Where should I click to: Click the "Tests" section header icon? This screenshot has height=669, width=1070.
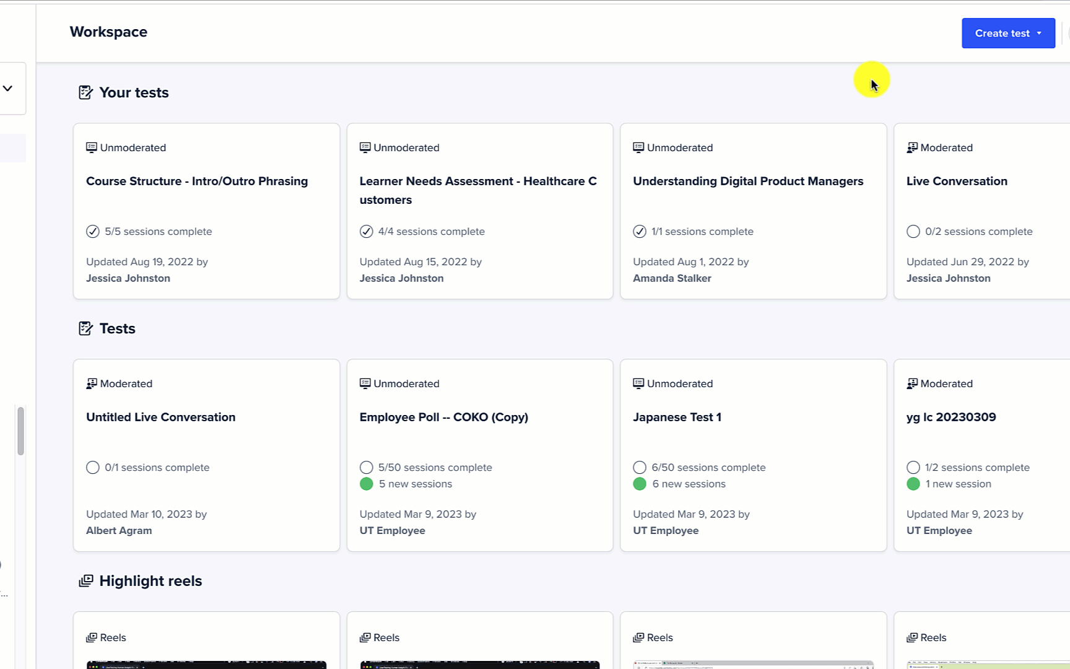(85, 328)
